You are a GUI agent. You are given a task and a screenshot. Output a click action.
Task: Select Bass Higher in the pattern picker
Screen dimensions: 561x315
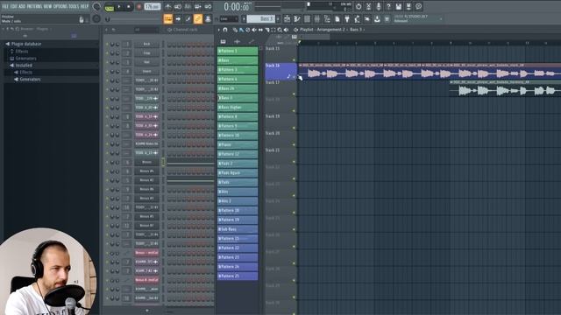click(238, 107)
